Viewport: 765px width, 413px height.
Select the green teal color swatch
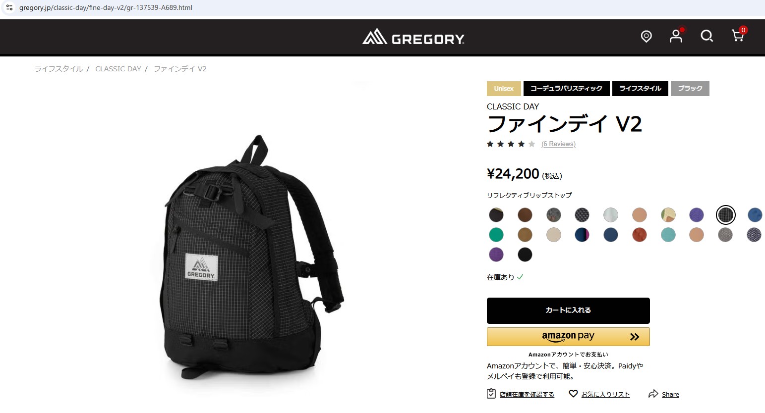[x=496, y=235]
